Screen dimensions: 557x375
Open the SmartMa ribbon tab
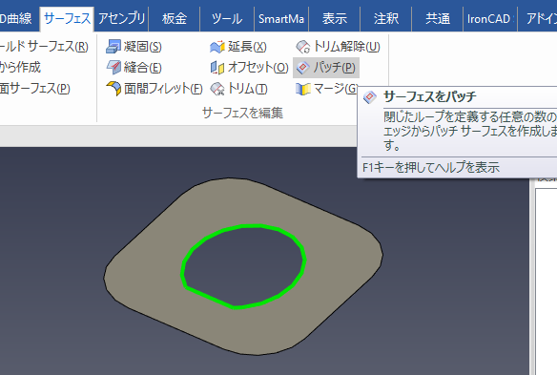click(281, 18)
